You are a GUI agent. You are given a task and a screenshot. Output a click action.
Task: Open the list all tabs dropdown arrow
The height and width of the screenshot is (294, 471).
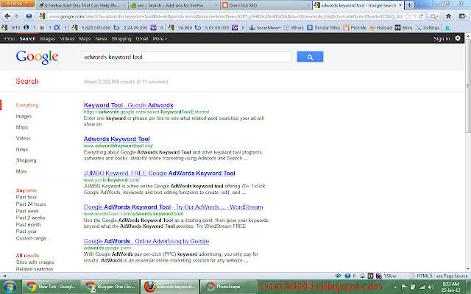pyautogui.click(x=421, y=5)
